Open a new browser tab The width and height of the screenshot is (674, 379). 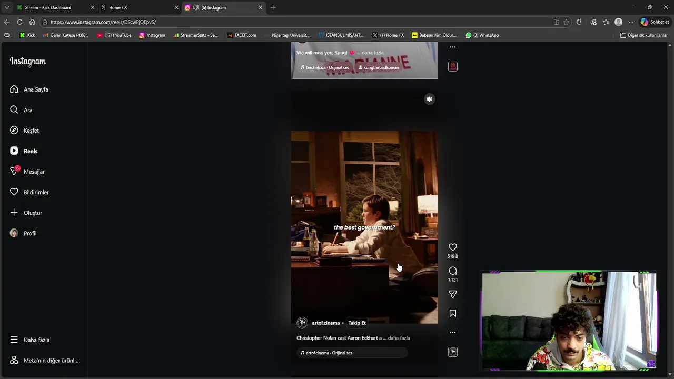[273, 7]
